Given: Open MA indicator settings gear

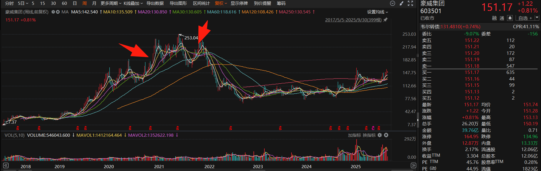Looking at the screenshot, I should click(53, 12).
